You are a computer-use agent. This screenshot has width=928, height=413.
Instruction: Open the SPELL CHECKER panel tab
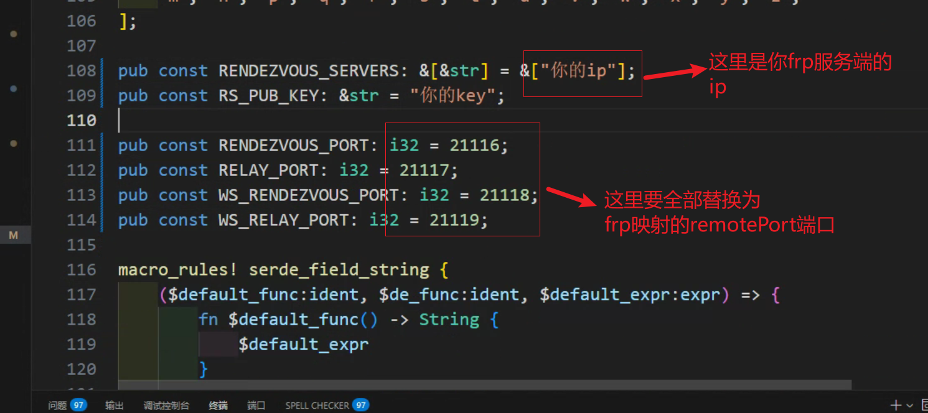(x=317, y=406)
